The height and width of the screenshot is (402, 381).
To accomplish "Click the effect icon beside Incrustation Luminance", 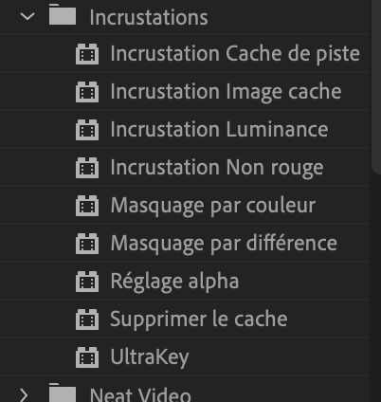I will [87, 130].
